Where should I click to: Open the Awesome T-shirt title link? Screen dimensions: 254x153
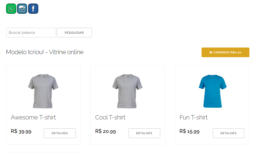(x=33, y=117)
